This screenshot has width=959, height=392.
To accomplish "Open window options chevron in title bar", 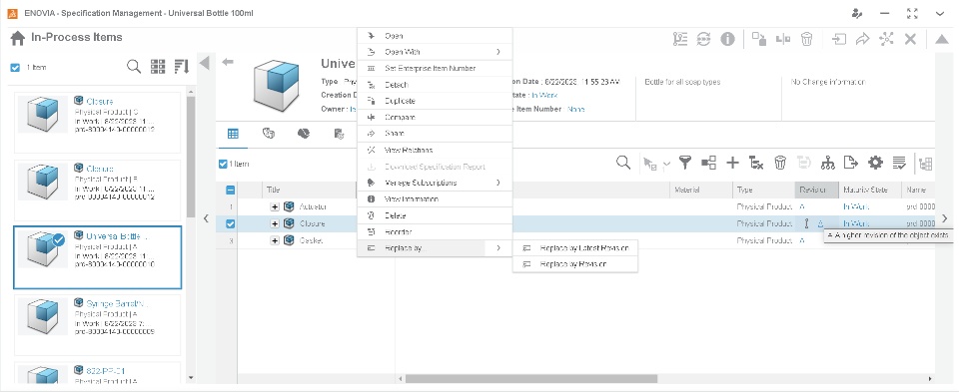I will pyautogui.click(x=940, y=13).
